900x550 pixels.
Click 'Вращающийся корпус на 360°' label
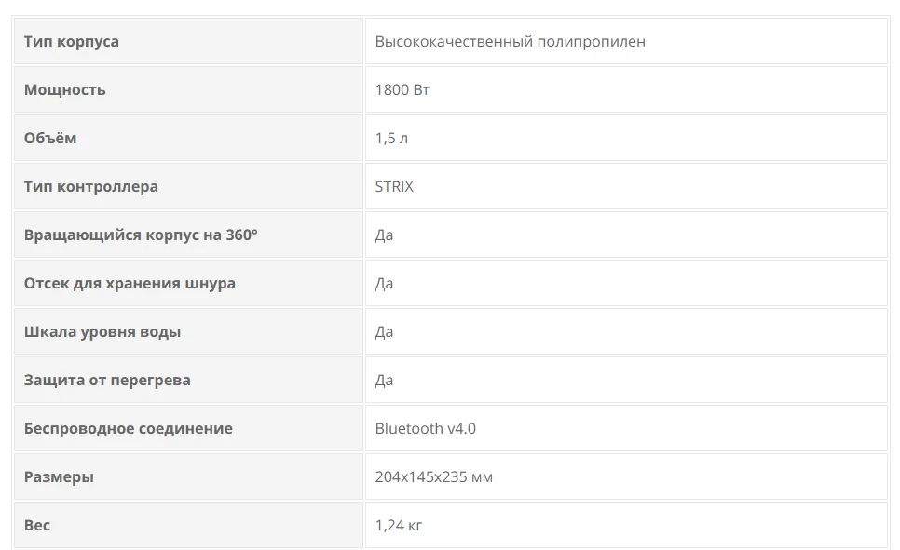(x=141, y=235)
